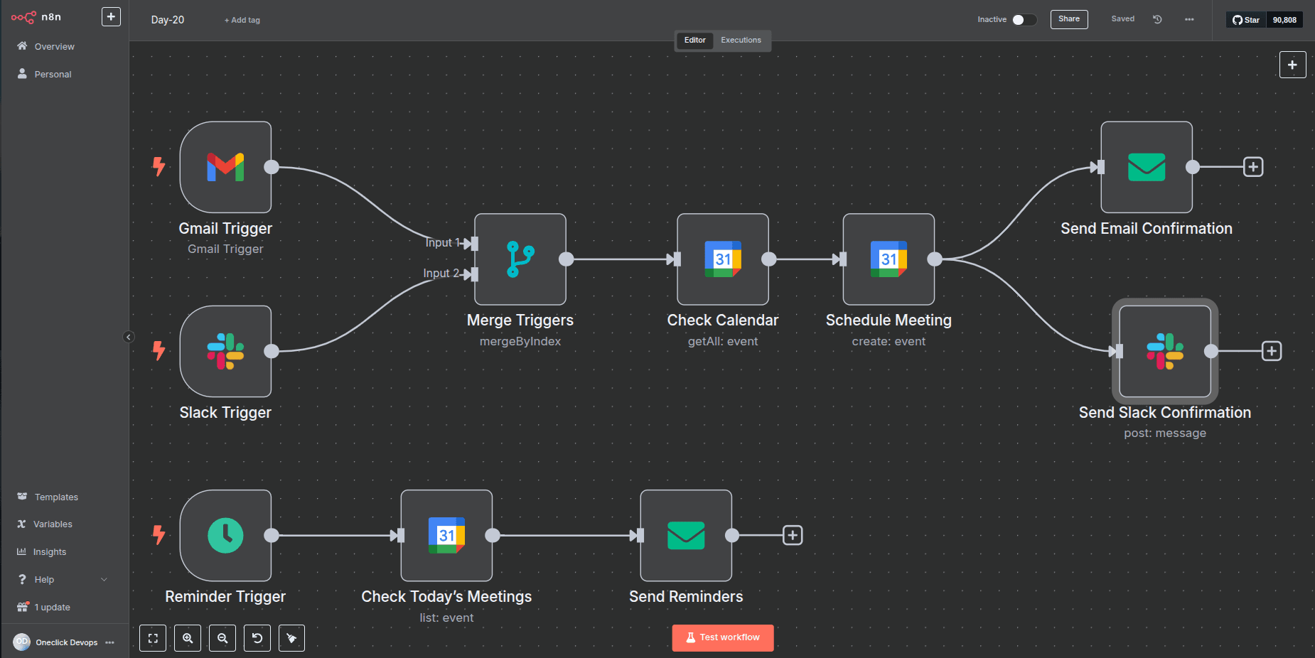The image size is (1315, 658).
Task: Collapse the left sidebar
Action: click(129, 337)
